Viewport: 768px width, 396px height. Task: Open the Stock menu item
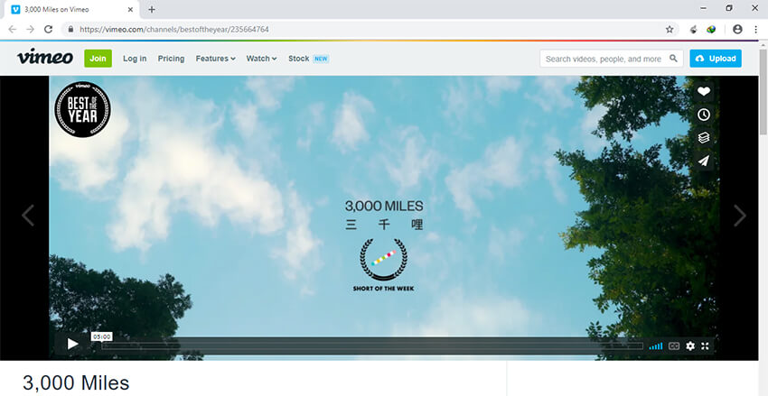[x=298, y=59]
